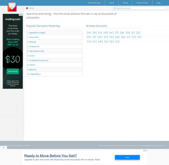Open the popular domain ranked number 8
Image resolution: width=169 pixels, height=165 pixels.
[31, 65]
